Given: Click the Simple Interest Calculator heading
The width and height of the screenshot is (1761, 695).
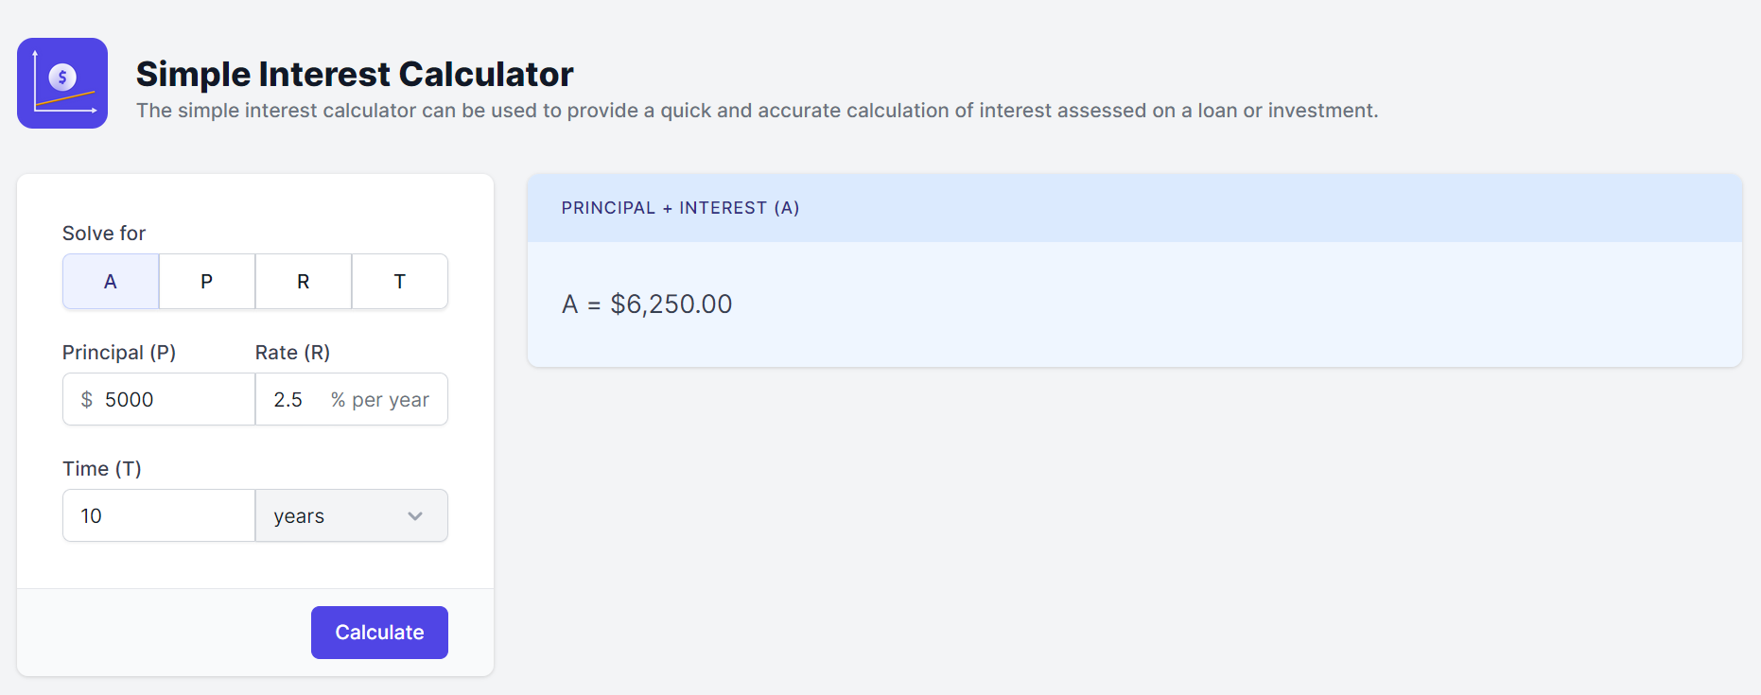Looking at the screenshot, I should [355, 74].
